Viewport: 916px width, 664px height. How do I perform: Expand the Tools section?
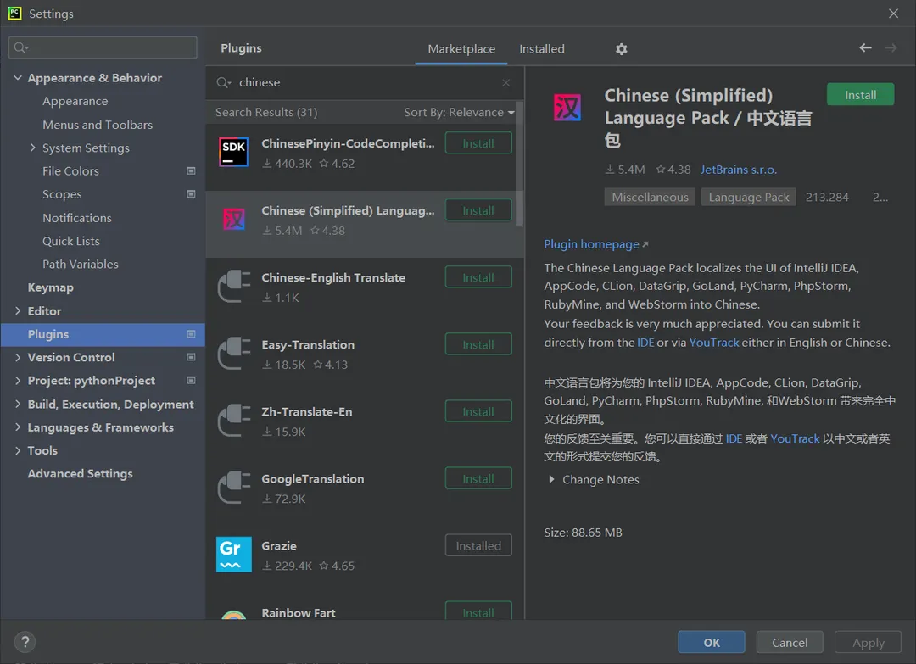18,450
